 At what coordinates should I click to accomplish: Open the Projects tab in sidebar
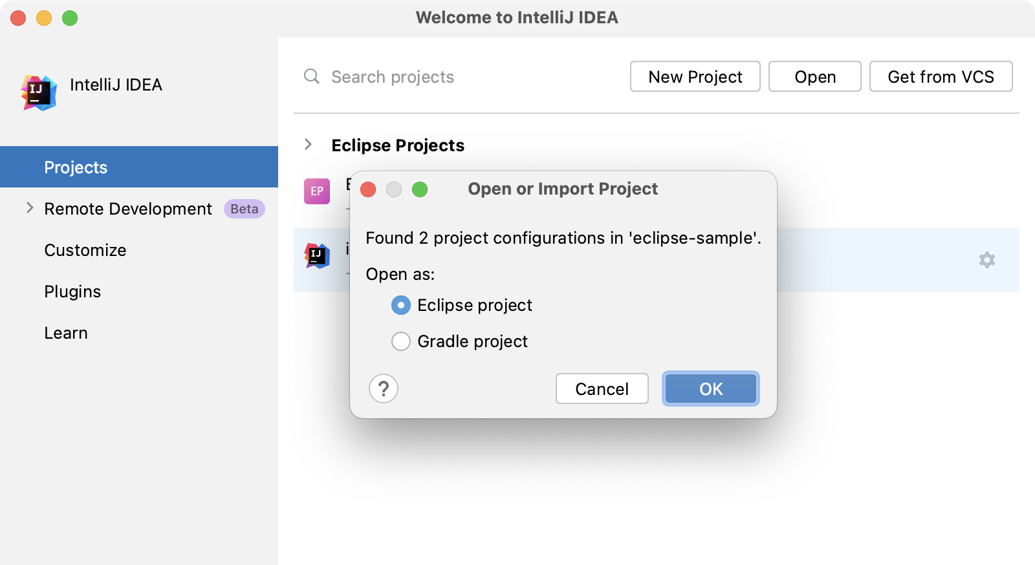tap(76, 167)
